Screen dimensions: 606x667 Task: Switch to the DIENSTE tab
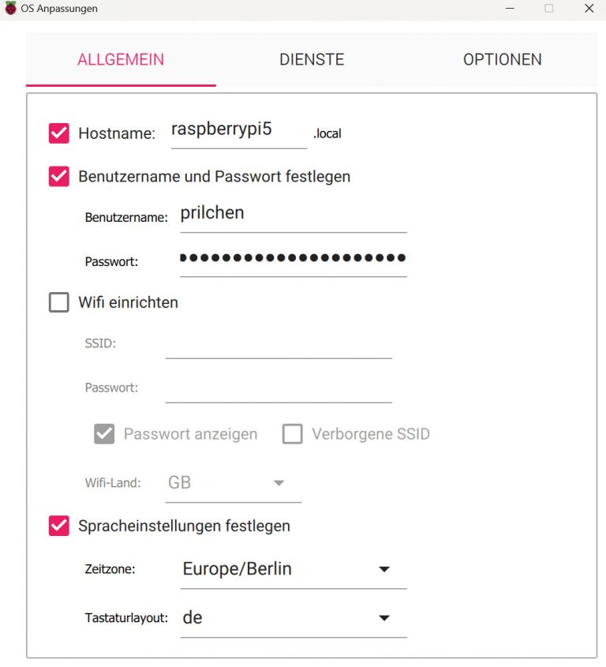pyautogui.click(x=311, y=59)
